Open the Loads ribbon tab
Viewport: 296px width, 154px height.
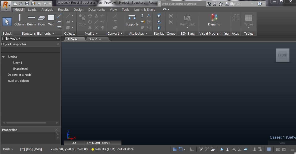click(x=32, y=10)
